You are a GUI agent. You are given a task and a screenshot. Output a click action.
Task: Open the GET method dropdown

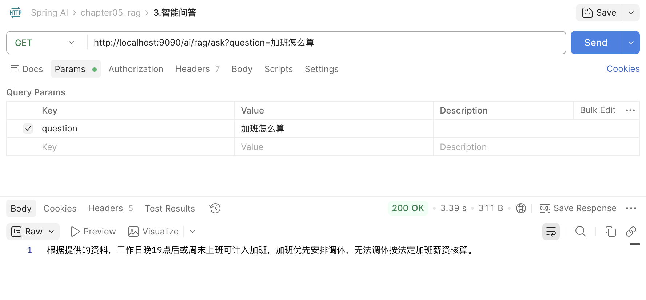point(45,43)
